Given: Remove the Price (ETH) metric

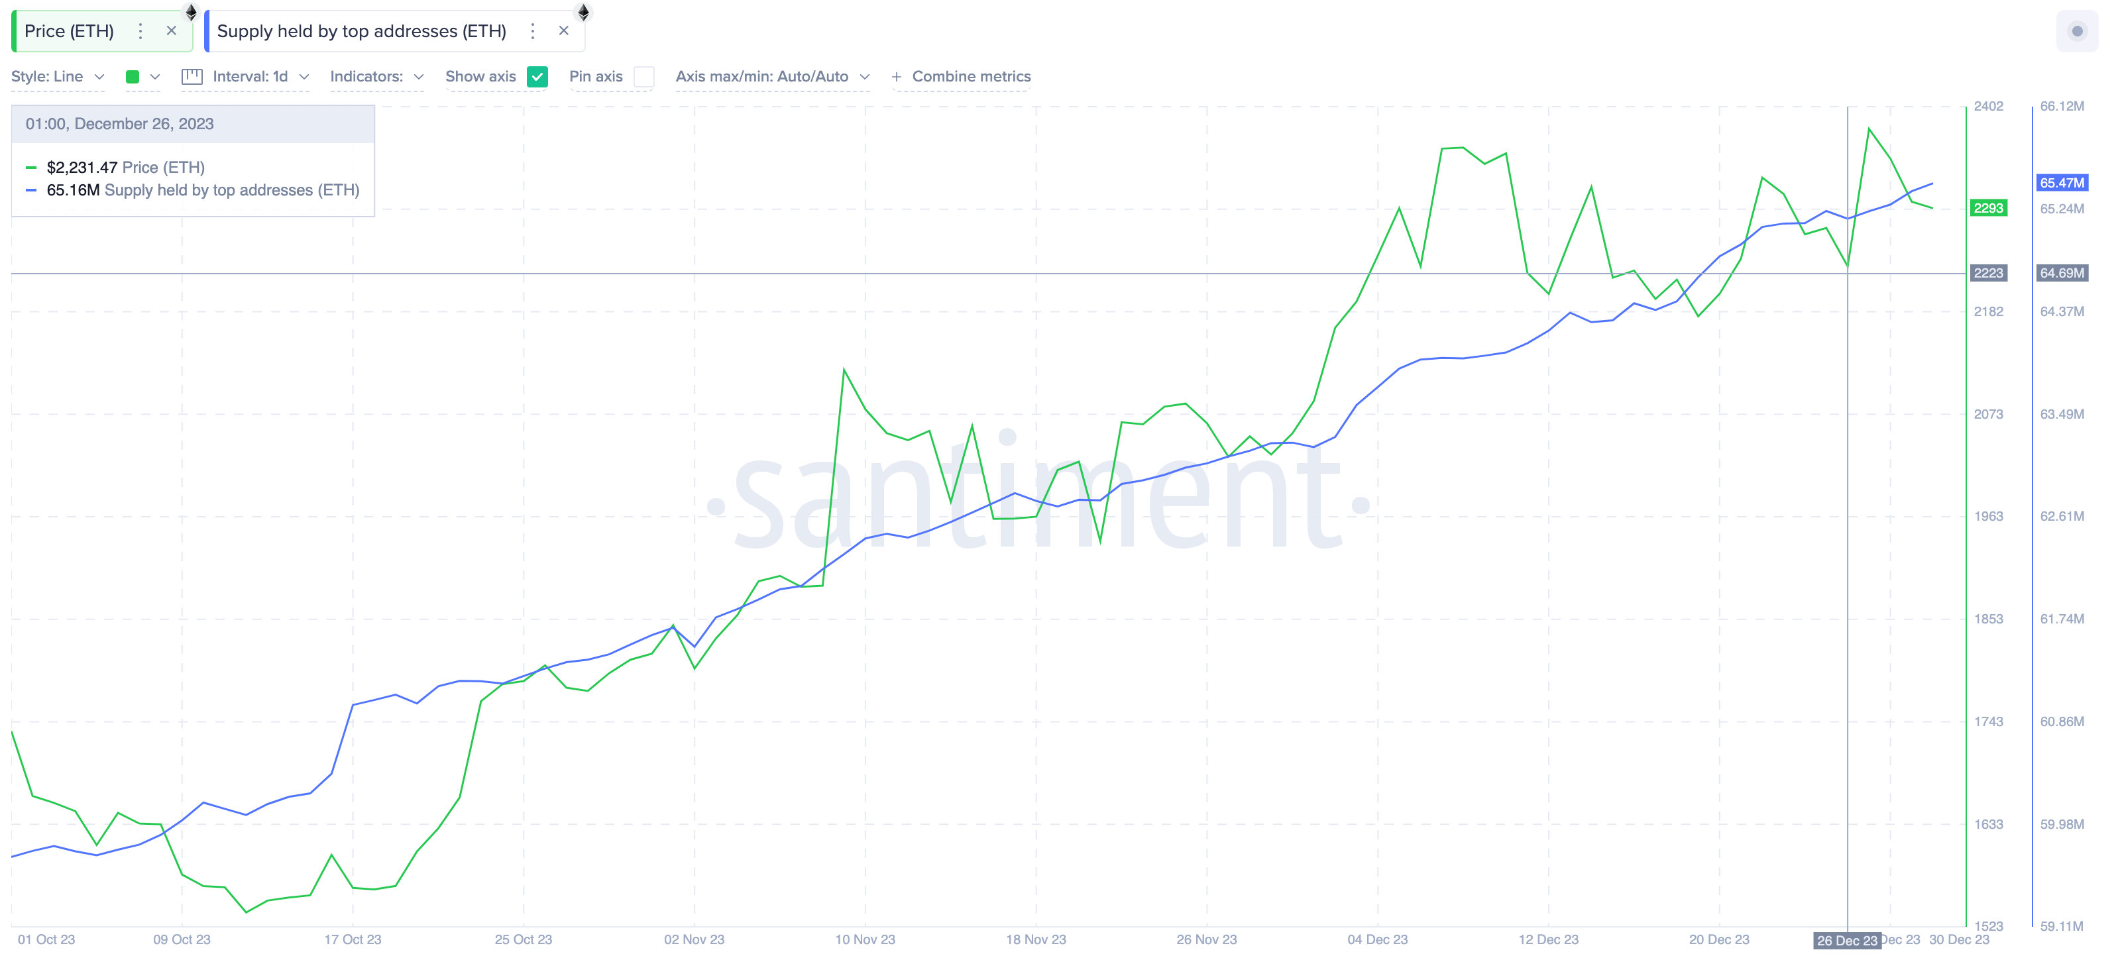Looking at the screenshot, I should [x=171, y=31].
